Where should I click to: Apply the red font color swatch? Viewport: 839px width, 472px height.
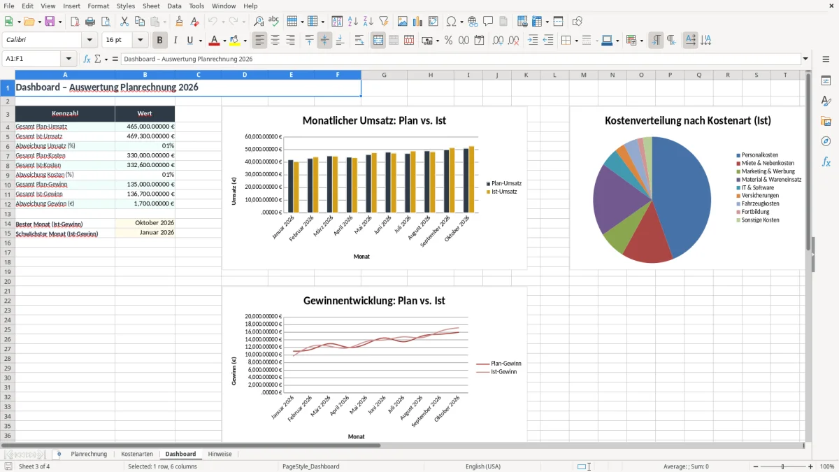tap(215, 41)
